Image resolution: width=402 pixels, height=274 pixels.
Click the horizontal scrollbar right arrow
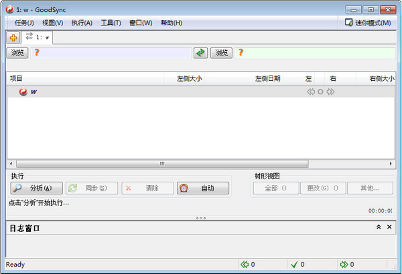click(391, 164)
